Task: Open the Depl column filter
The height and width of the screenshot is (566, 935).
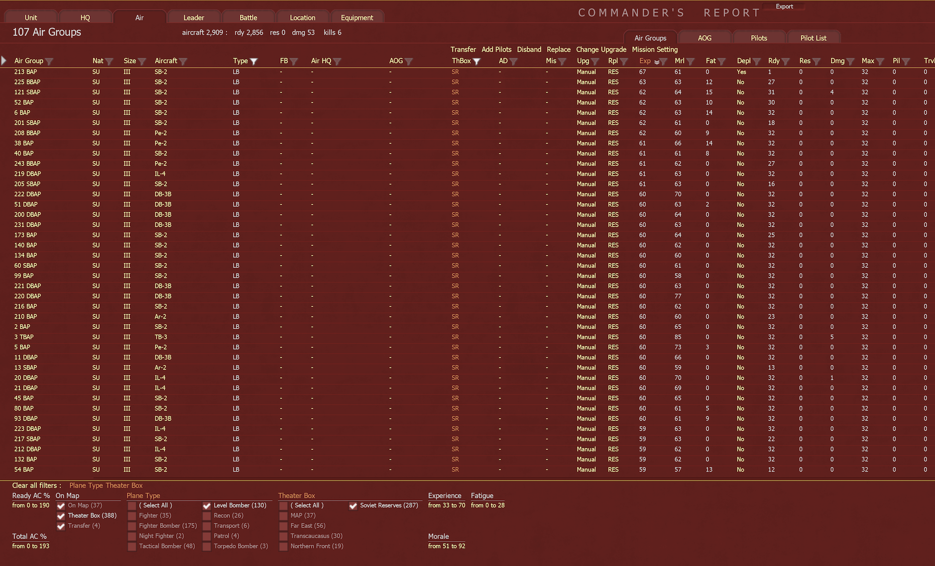Action: pos(757,61)
